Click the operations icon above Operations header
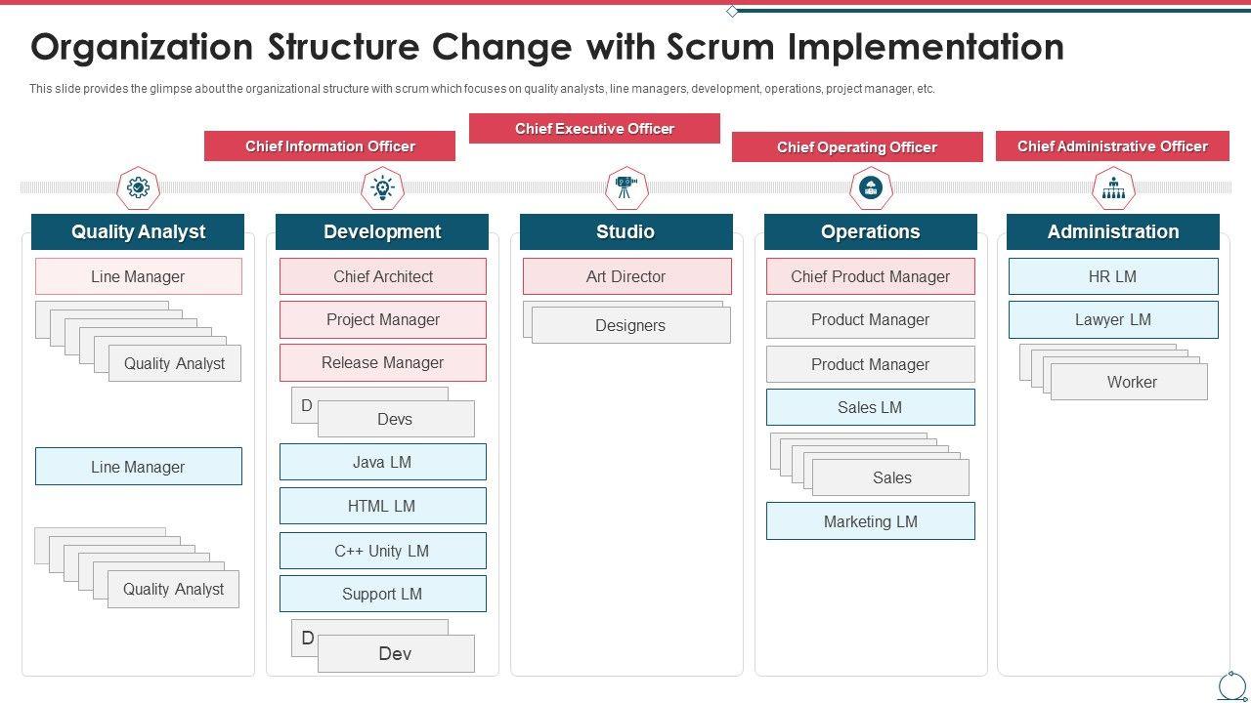1251x703 pixels. (871, 187)
